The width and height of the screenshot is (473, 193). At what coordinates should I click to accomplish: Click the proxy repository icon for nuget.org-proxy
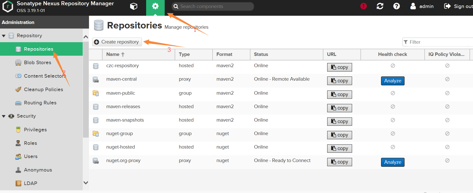tap(96, 161)
